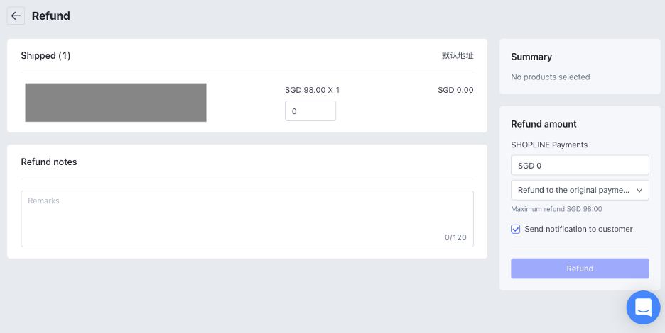Expand 'Refund to the original payment' dropdown
This screenshot has height=333, width=665.
573,190
